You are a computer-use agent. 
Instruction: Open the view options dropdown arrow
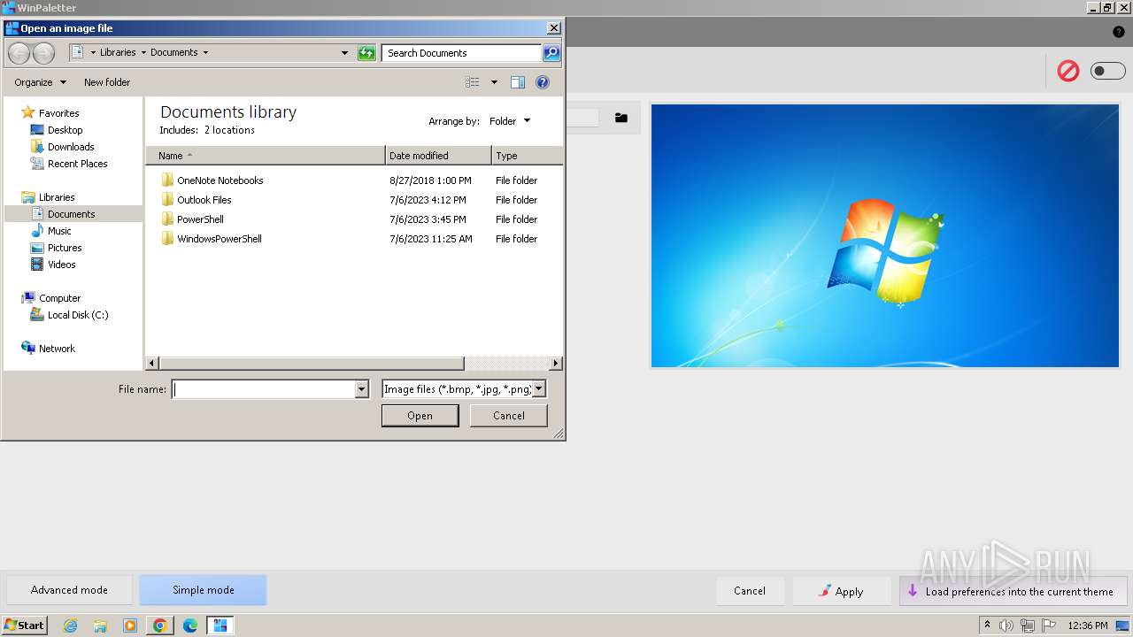(x=494, y=82)
